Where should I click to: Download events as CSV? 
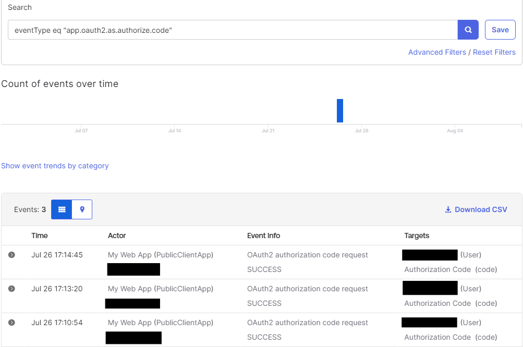click(476, 209)
